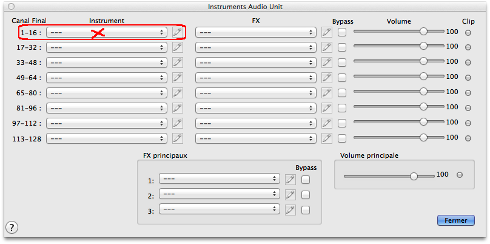Click the Volume principale slider knob
The image size is (490, 244).
[414, 175]
